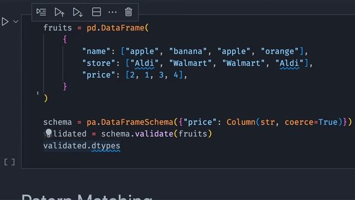Place cursor at closing yellow parenthesis

(x=45, y=98)
